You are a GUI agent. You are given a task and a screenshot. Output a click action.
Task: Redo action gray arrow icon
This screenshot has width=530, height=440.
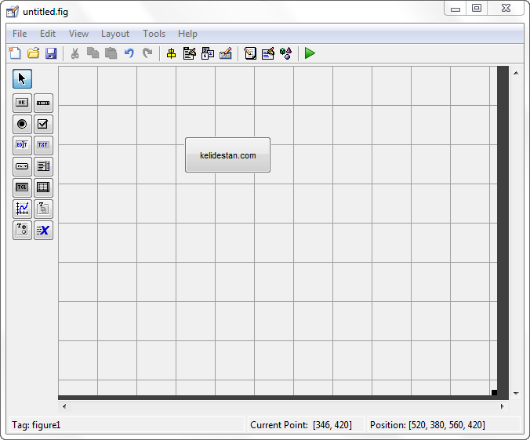point(147,53)
